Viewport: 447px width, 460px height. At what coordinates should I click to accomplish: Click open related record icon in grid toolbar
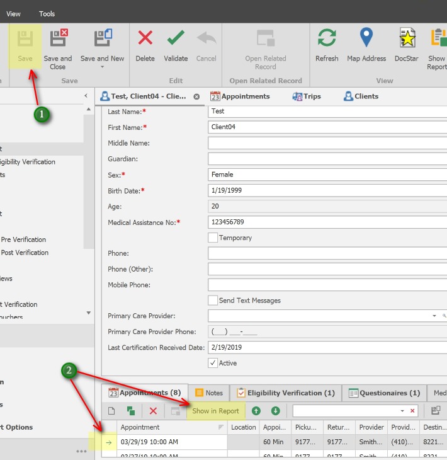coord(176,411)
